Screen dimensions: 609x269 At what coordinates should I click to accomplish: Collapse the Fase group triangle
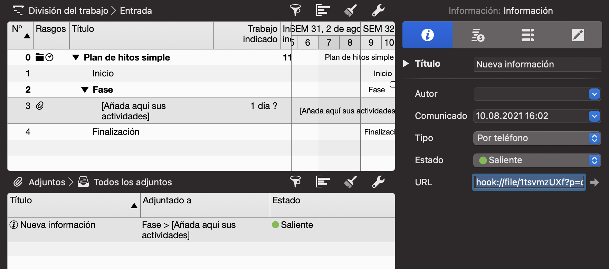pyautogui.click(x=85, y=90)
